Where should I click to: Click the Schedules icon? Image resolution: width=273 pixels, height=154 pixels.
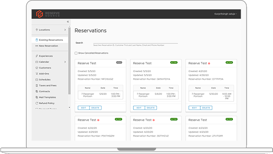coord(36,80)
